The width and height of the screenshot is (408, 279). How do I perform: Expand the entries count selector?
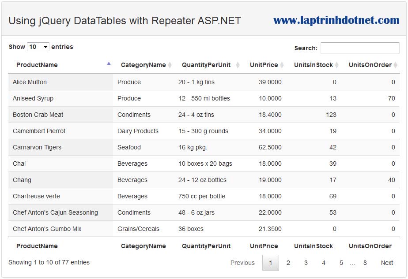[38, 46]
